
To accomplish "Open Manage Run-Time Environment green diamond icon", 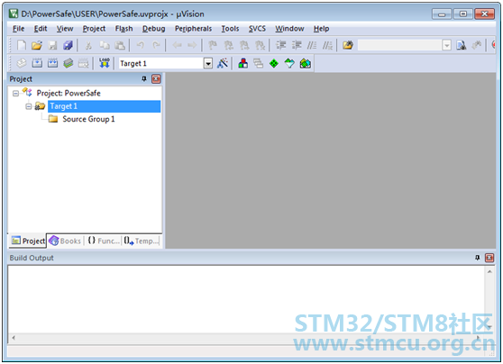I will coord(274,63).
